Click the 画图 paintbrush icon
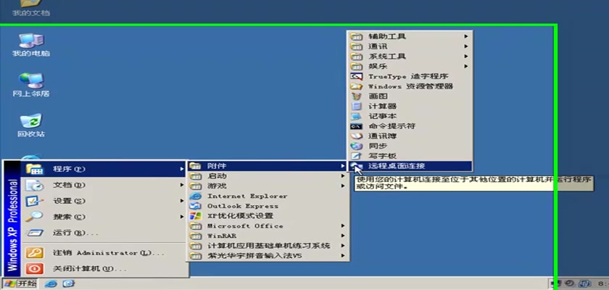 pos(356,96)
